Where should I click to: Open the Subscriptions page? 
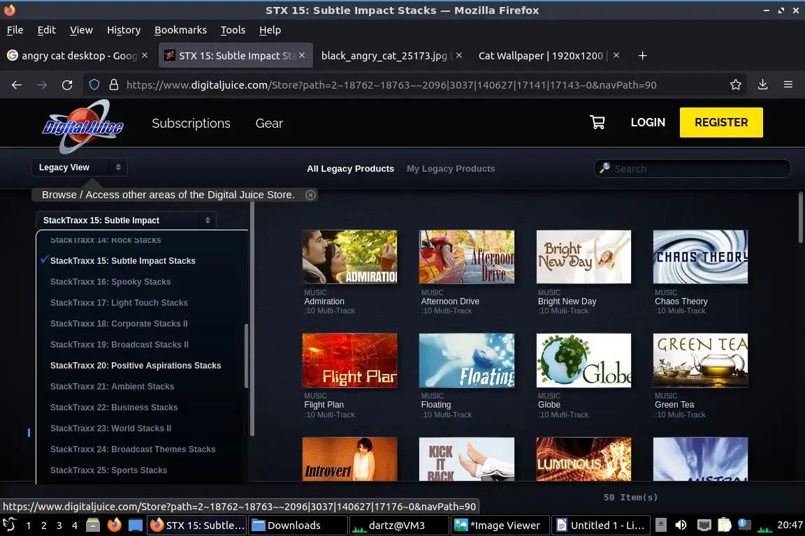pyautogui.click(x=191, y=123)
